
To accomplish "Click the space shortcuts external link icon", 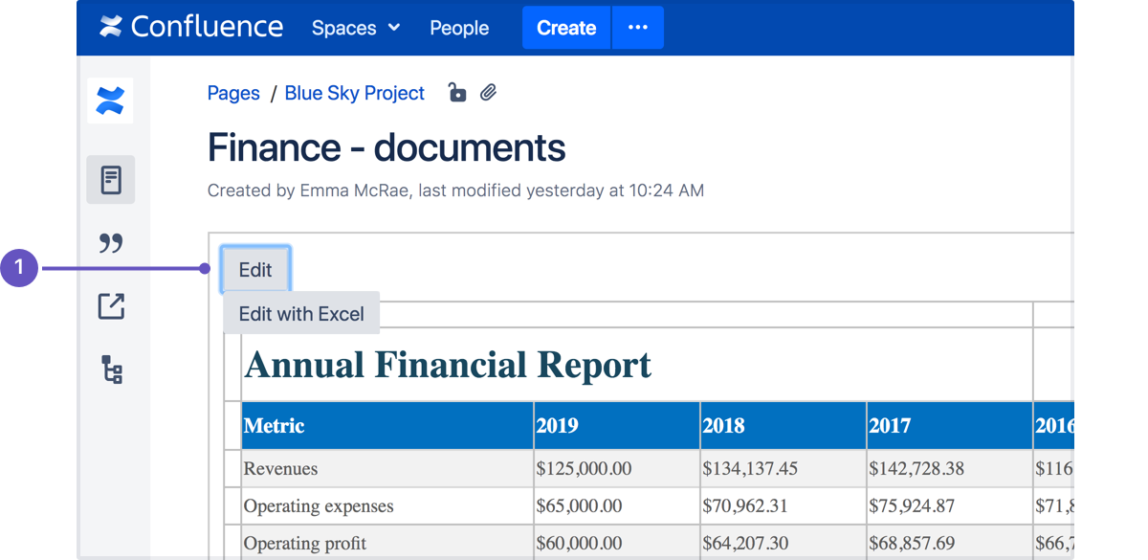I will (x=111, y=306).
